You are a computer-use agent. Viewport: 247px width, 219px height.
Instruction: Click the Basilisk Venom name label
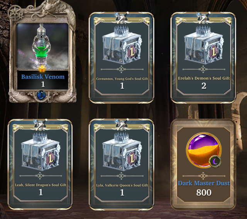click(x=43, y=76)
